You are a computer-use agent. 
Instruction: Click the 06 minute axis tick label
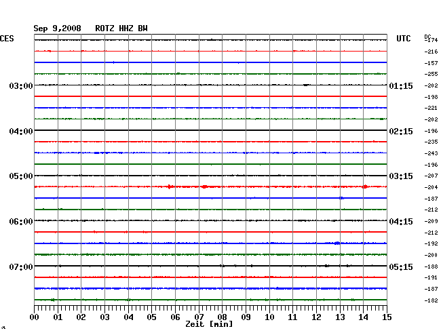[x=175, y=317]
